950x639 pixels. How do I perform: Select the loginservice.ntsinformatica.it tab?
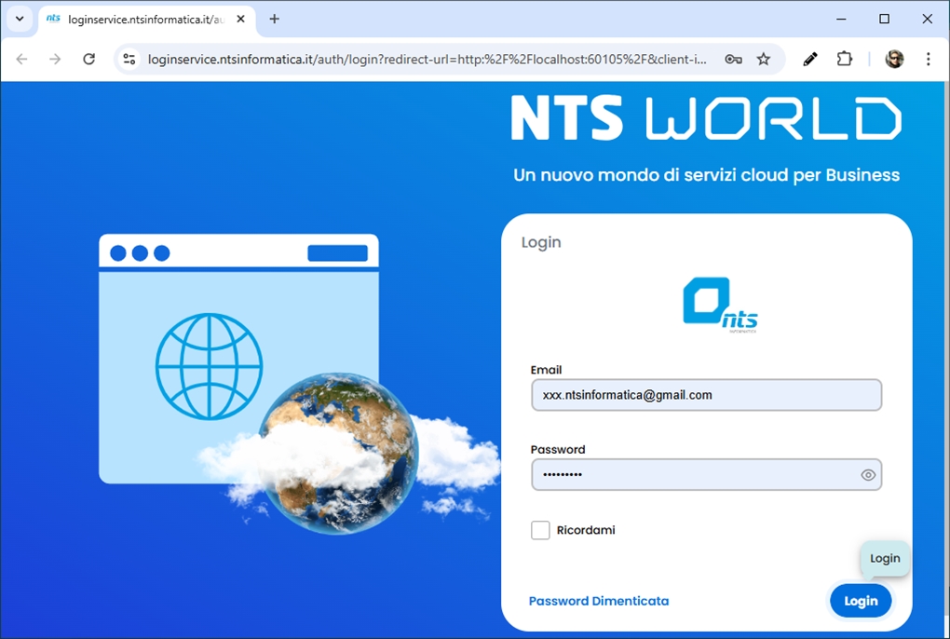[x=147, y=20]
